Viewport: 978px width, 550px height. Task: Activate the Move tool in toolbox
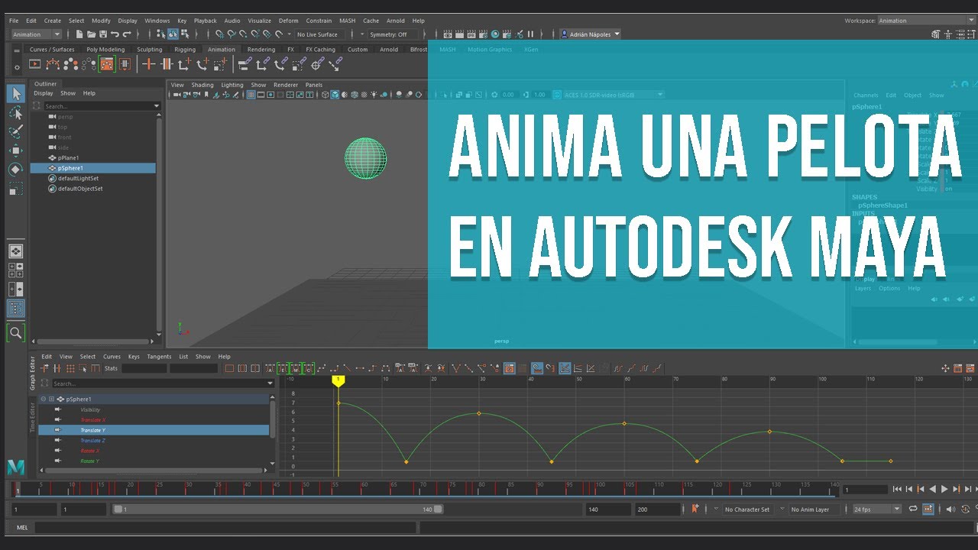[x=16, y=150]
